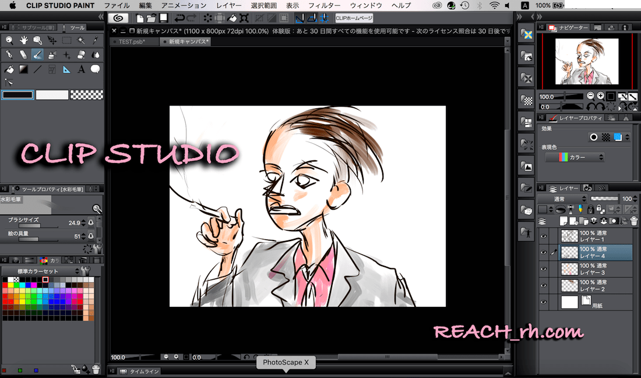Toggle visibility of 用紙 paper layer
The height and width of the screenshot is (378, 641).
click(x=543, y=302)
